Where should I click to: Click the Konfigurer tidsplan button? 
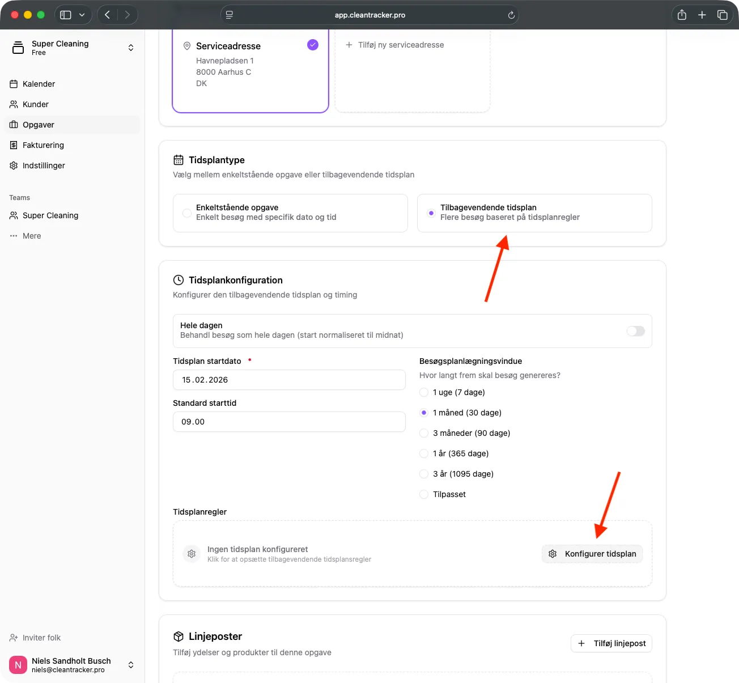click(592, 554)
